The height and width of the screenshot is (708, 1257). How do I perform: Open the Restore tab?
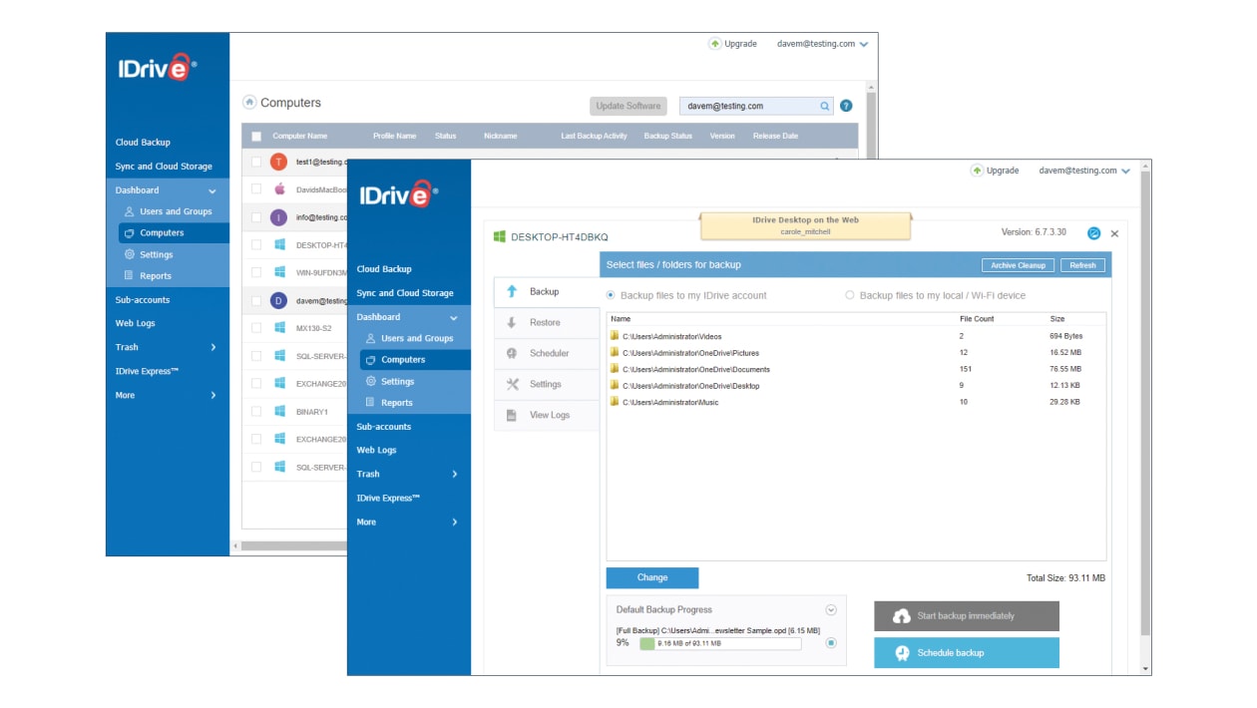pos(547,323)
